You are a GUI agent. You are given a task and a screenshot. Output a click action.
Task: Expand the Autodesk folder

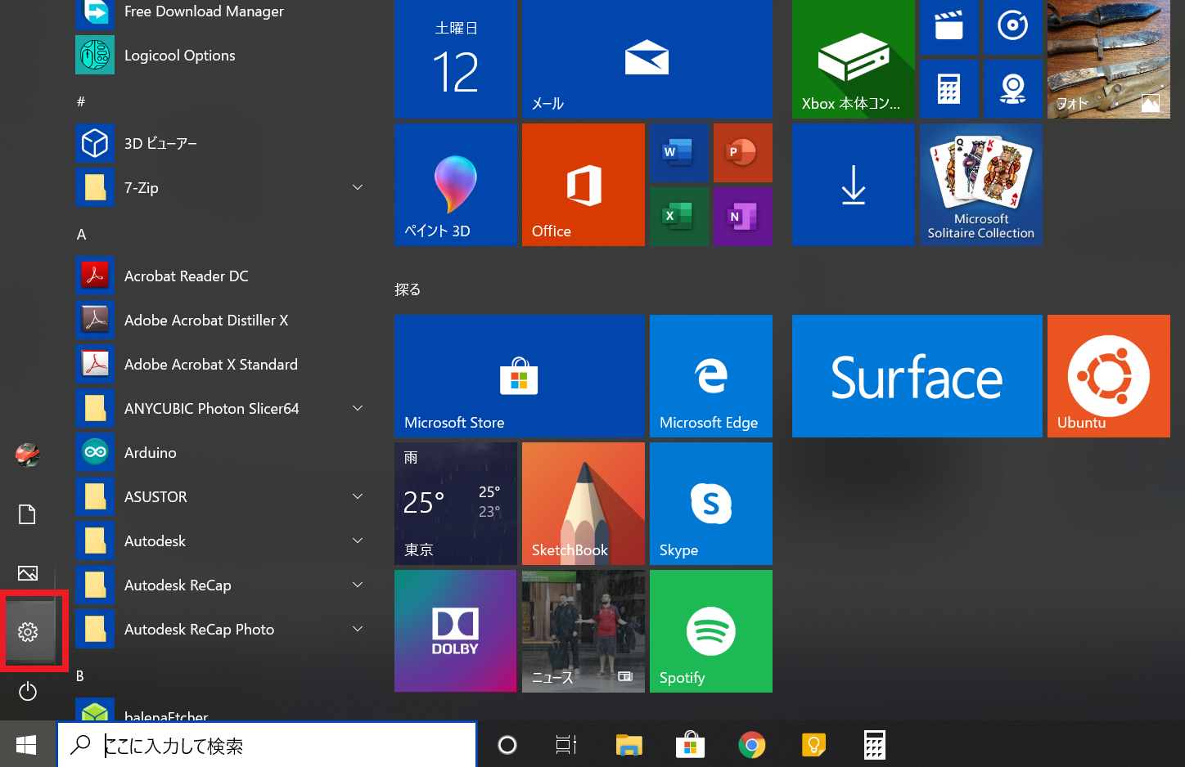(358, 540)
